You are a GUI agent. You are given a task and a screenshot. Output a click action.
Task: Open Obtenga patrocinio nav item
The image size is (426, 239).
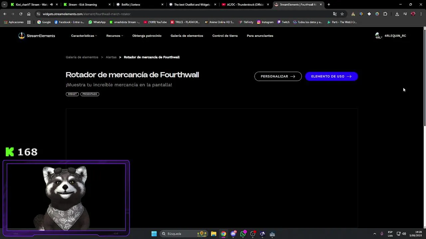[x=147, y=36]
